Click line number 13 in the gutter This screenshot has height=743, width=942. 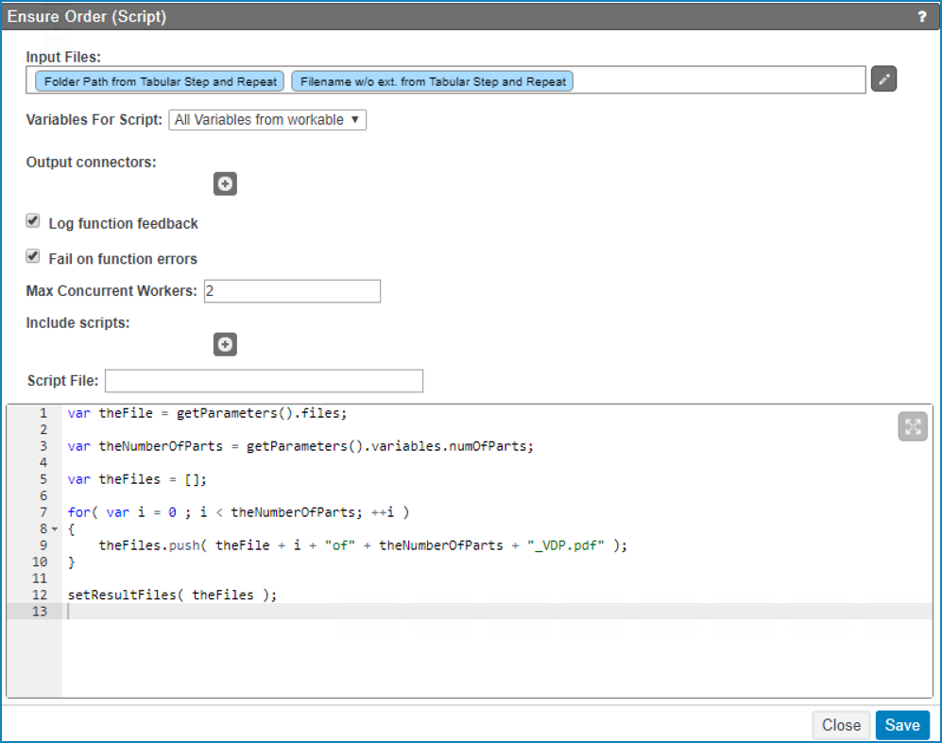click(40, 612)
